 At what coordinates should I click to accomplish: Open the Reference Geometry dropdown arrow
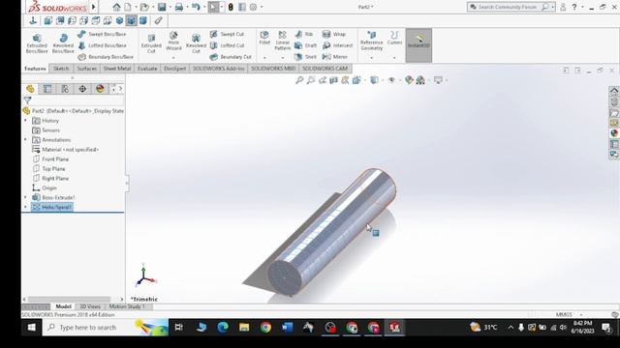371,58
